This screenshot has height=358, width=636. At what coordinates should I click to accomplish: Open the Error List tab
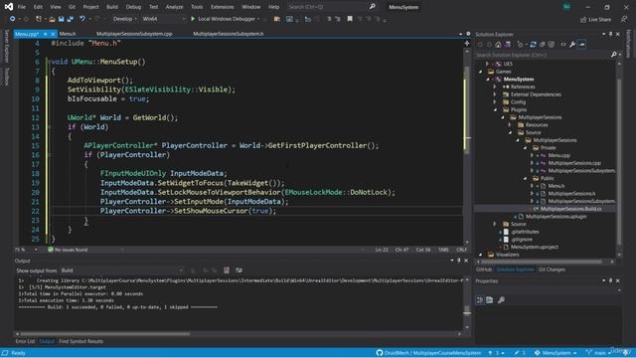(x=25, y=341)
